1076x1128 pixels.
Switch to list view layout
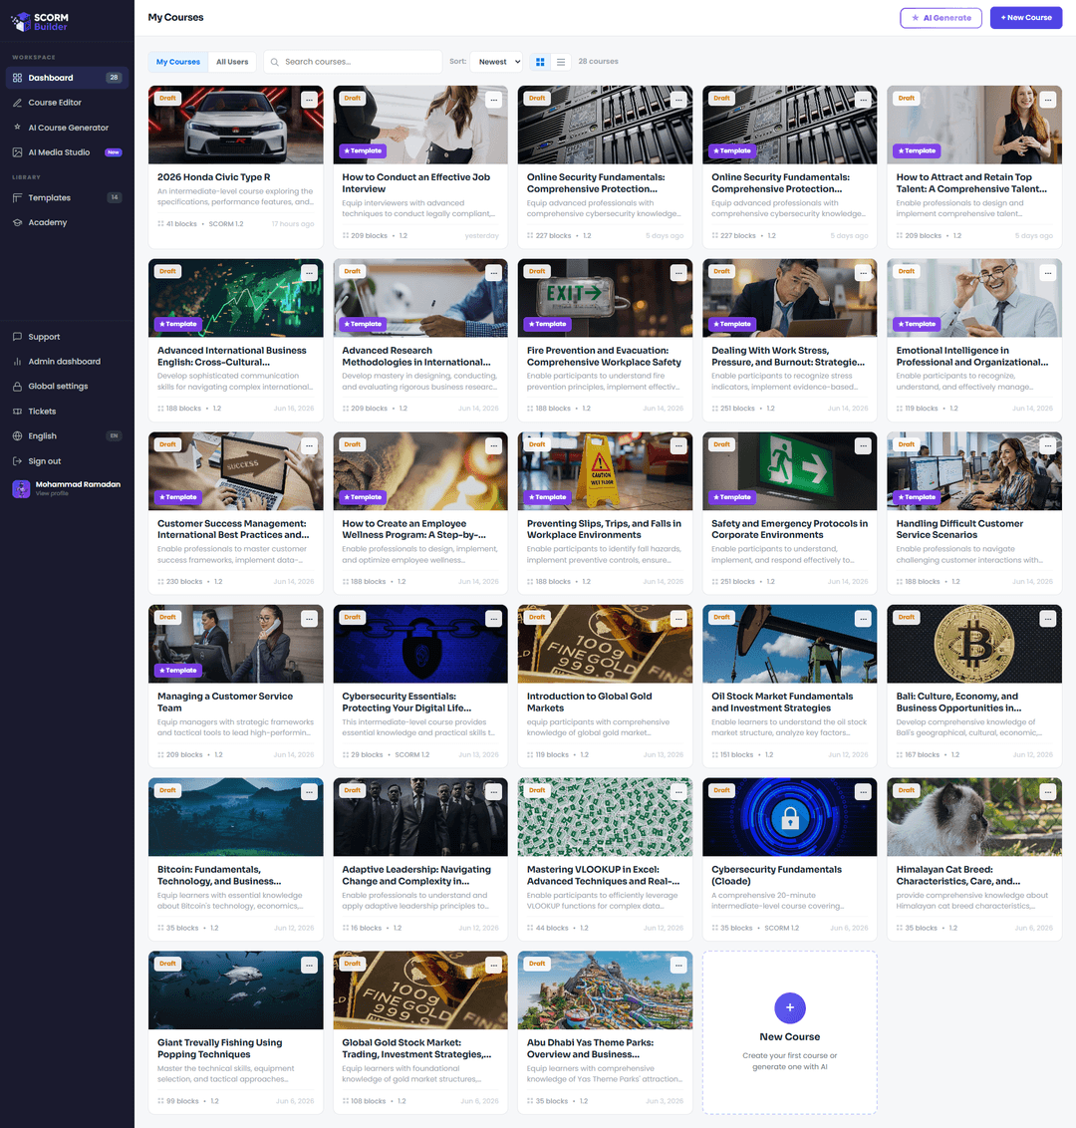560,62
